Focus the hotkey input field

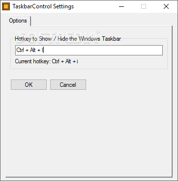tap(89, 50)
